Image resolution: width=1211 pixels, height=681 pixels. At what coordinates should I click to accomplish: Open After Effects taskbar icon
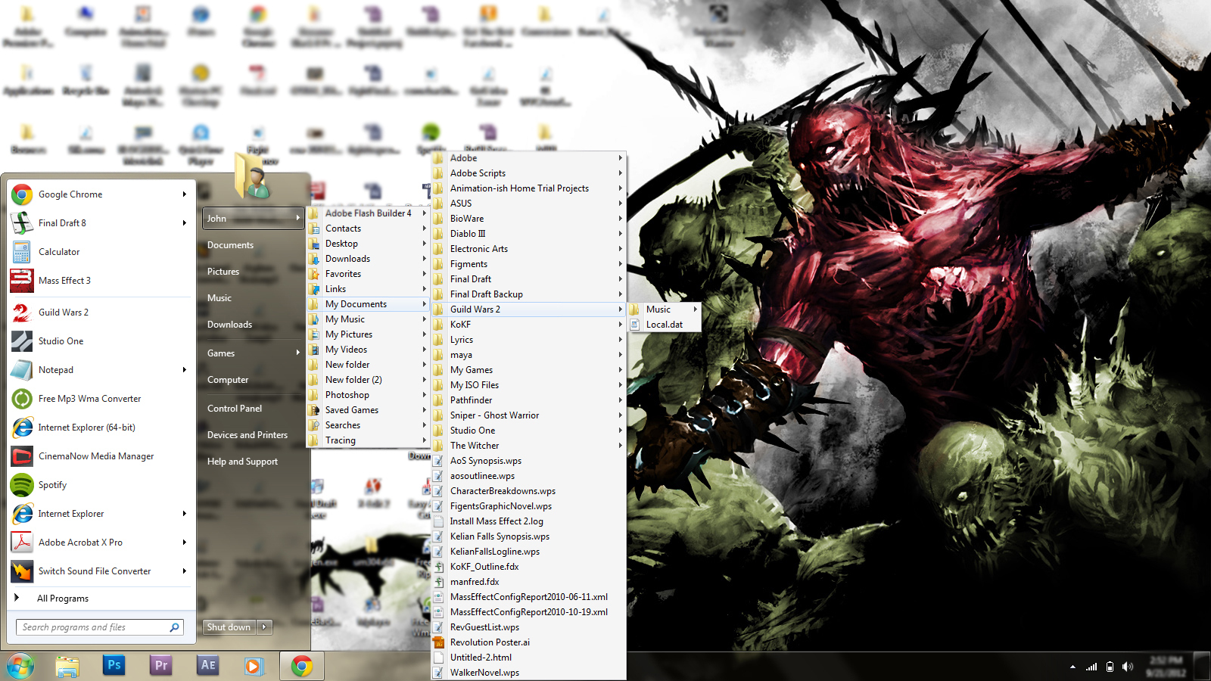coord(208,665)
